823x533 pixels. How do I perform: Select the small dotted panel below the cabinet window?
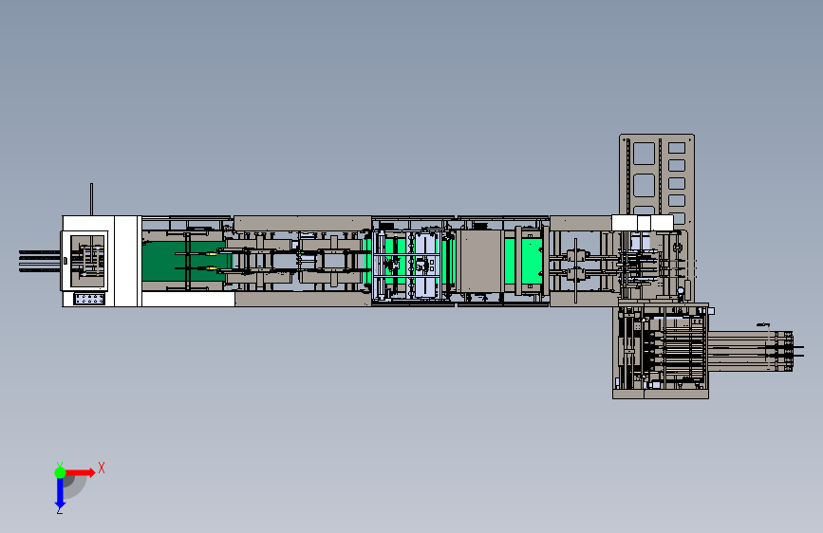point(89,299)
